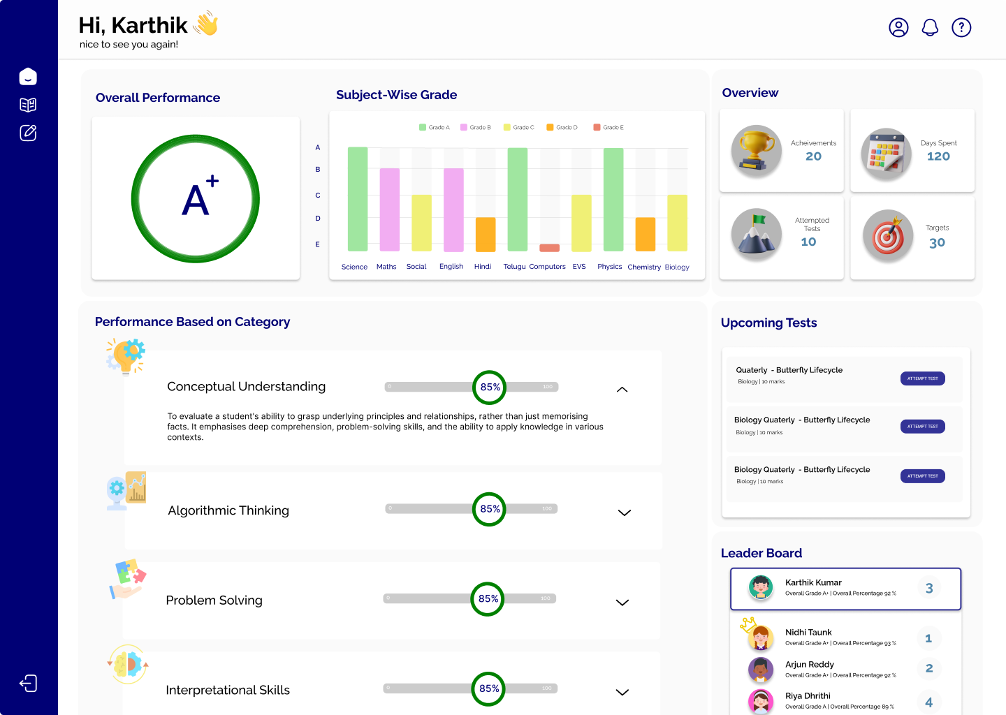Screen dimensions: 1006x715
Task: Open the user profile icon
Action: [x=898, y=27]
